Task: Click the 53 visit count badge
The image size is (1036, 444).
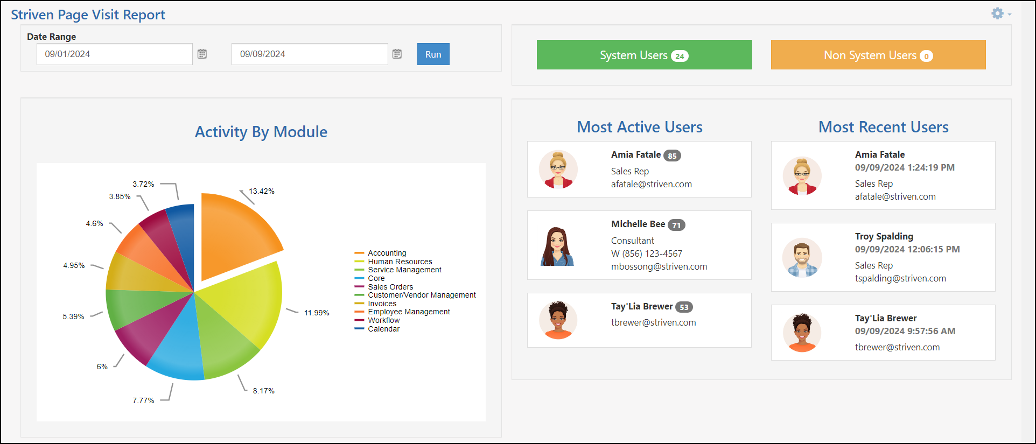Action: click(x=684, y=307)
